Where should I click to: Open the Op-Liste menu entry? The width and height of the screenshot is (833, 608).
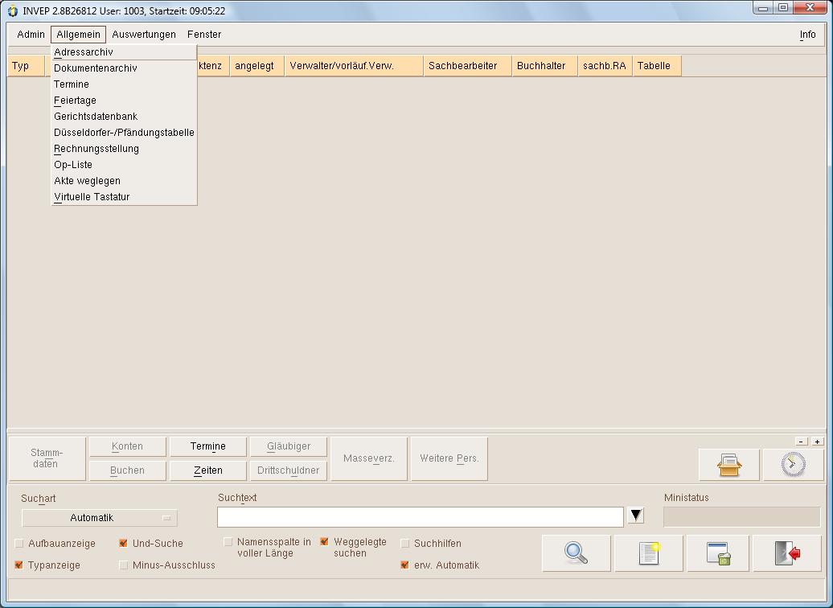pos(124,165)
